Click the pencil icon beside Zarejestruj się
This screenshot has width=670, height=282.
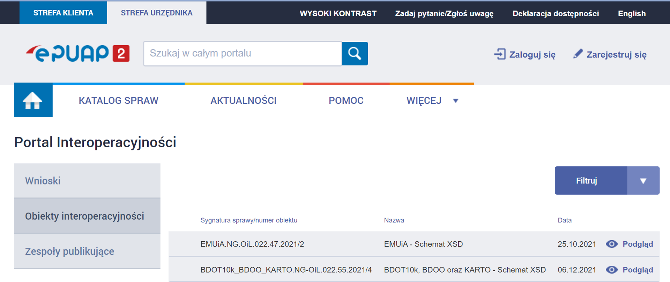coord(578,54)
